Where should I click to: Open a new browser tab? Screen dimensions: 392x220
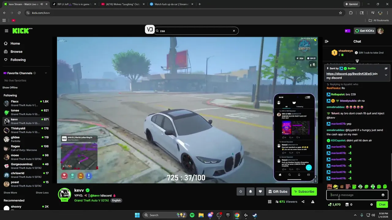tap(200, 4)
